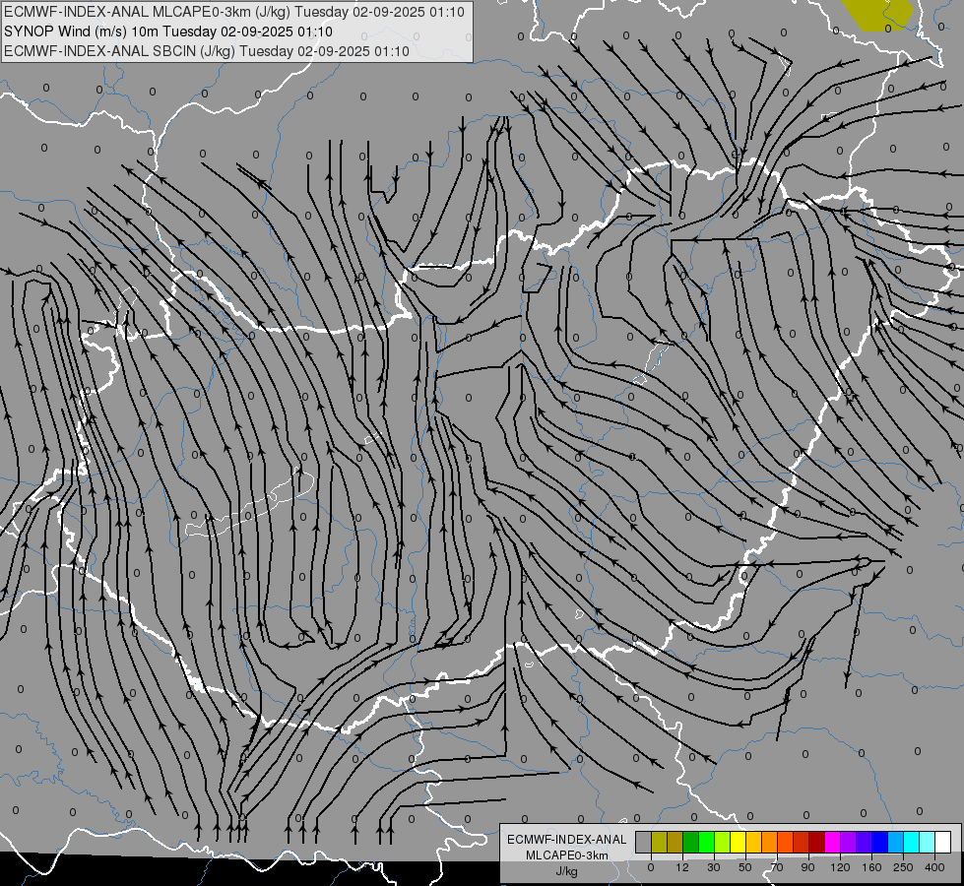Click the 250 tick label on the legend scale

(x=903, y=867)
